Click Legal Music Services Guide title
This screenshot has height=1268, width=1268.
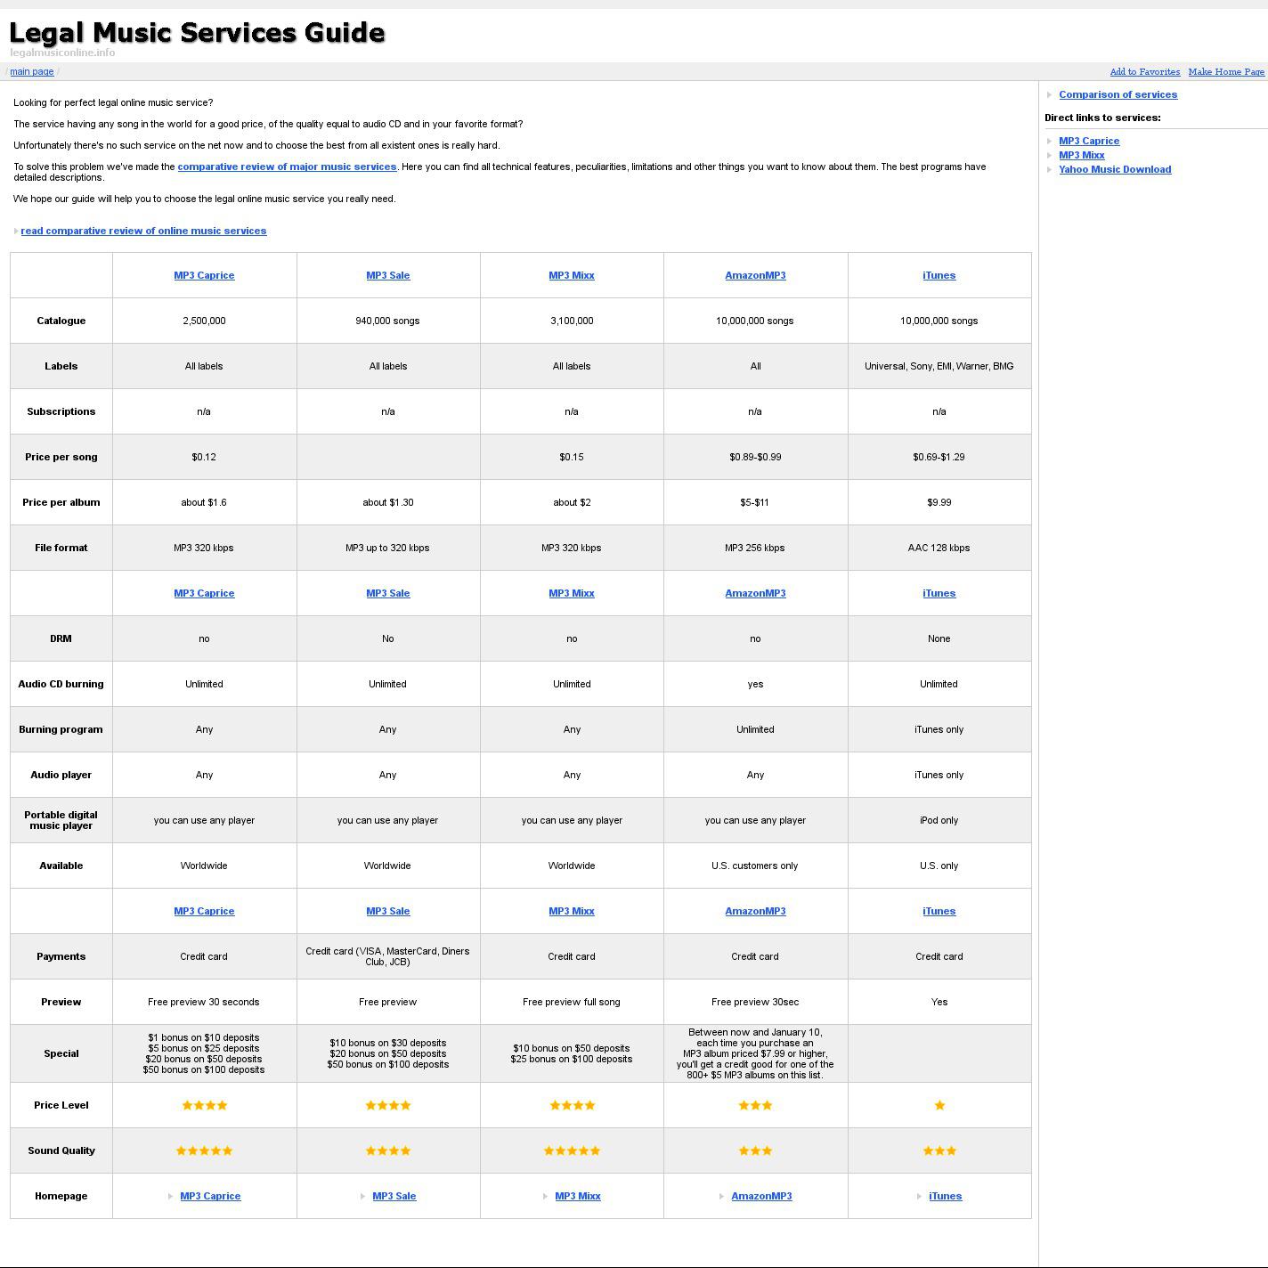tap(197, 33)
